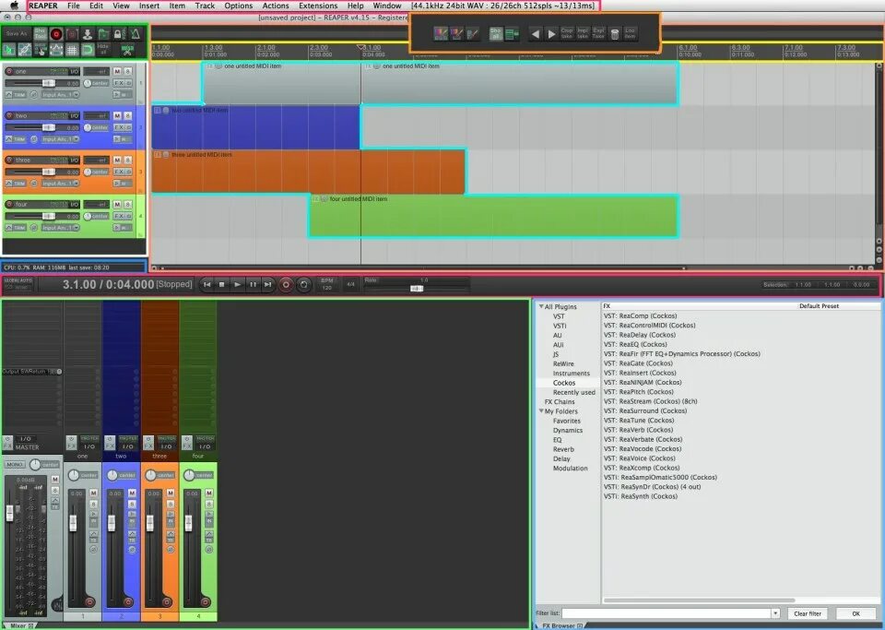
Task: Select VST: ReaComp (Cockos) in the list
Action: (640, 316)
